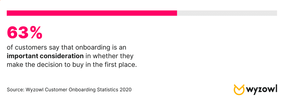
Task: Click the boundary where the pink bar ends
Action: pyautogui.click(x=177, y=13)
